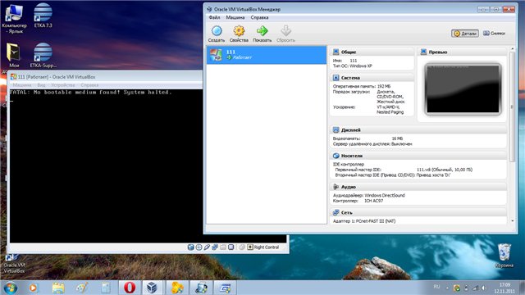Click the greyed Сбросить toolbar icon

click(x=285, y=31)
